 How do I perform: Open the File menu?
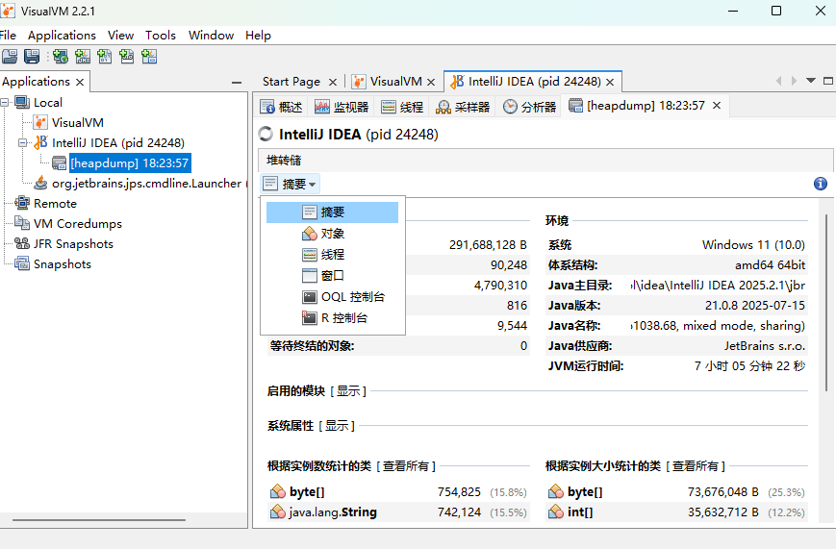click(x=8, y=36)
